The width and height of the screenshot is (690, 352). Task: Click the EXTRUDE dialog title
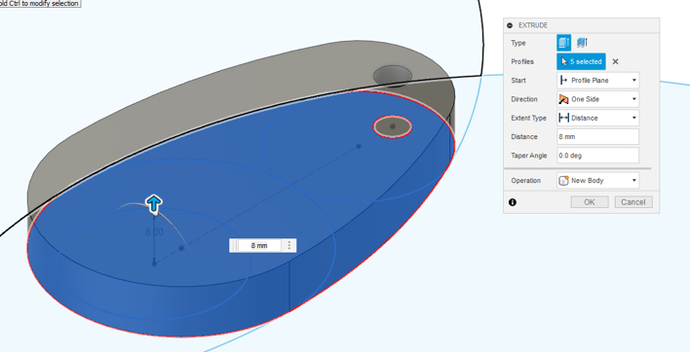pos(533,25)
